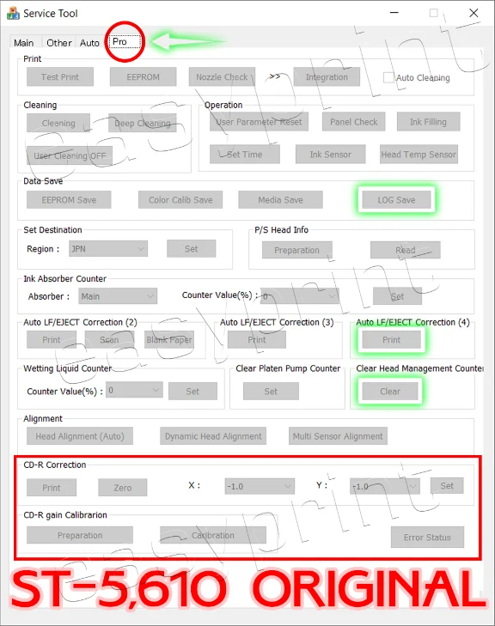Click the EEPROM Save button
495x626 pixels.
[x=69, y=199]
